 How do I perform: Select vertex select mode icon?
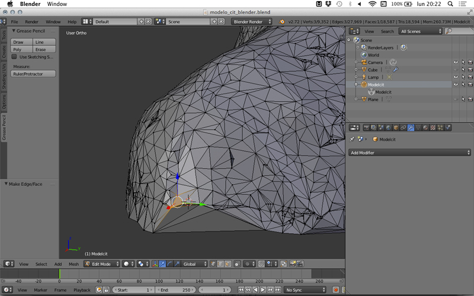(213, 264)
